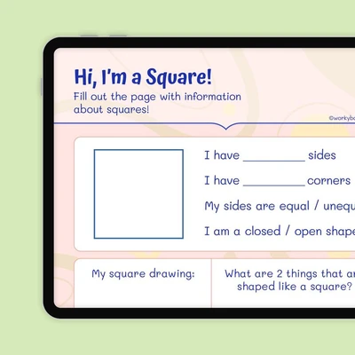Image resolution: width=355 pixels, height=355 pixels.
Task: Select the word 'open' in shape sentence
Action: pos(308,232)
